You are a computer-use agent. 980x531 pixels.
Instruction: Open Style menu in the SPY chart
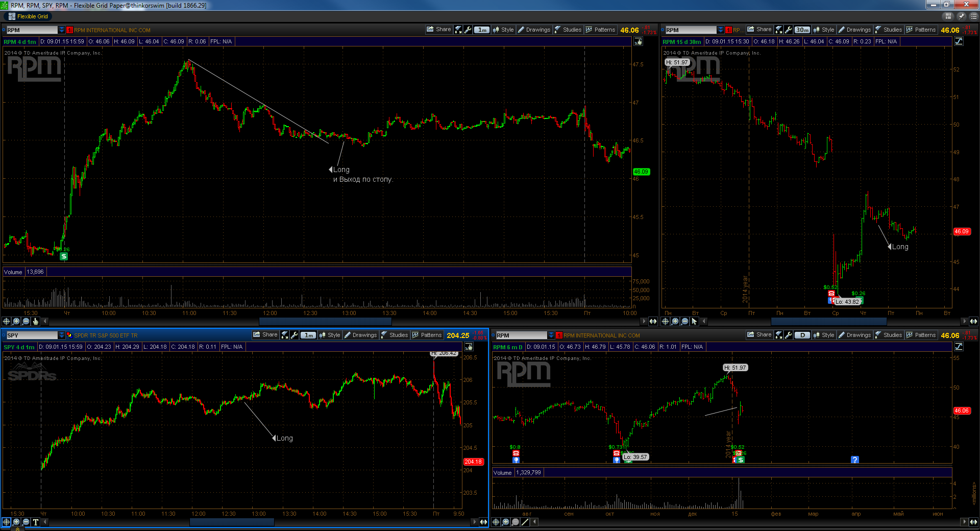[330, 335]
